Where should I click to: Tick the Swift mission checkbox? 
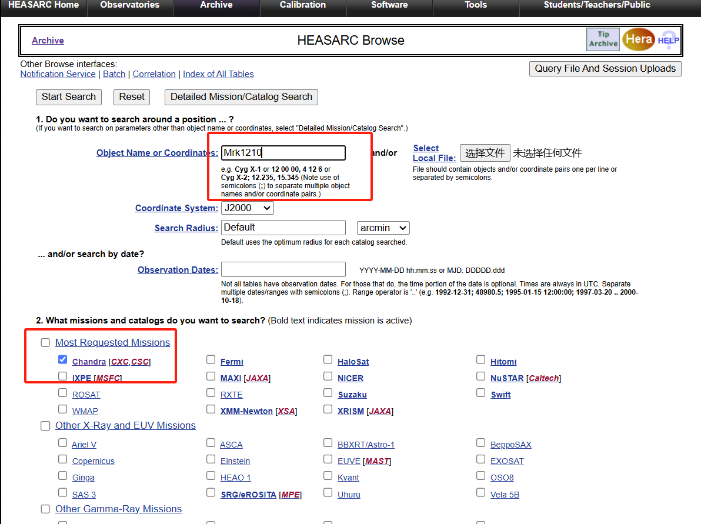480,392
